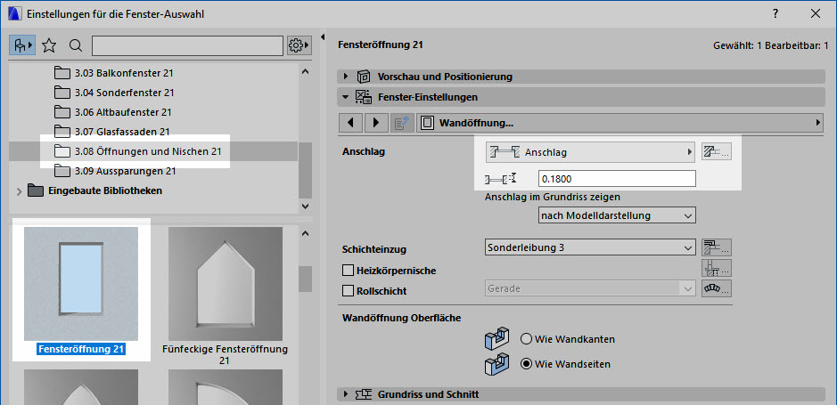Click the thumbnail list scroll up arrow
The width and height of the screenshot is (837, 405).
point(305,233)
